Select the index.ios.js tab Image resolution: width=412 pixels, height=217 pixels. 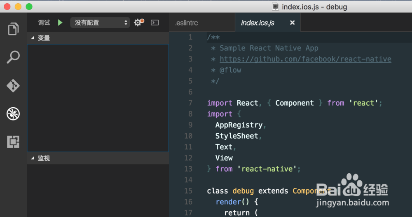point(257,23)
